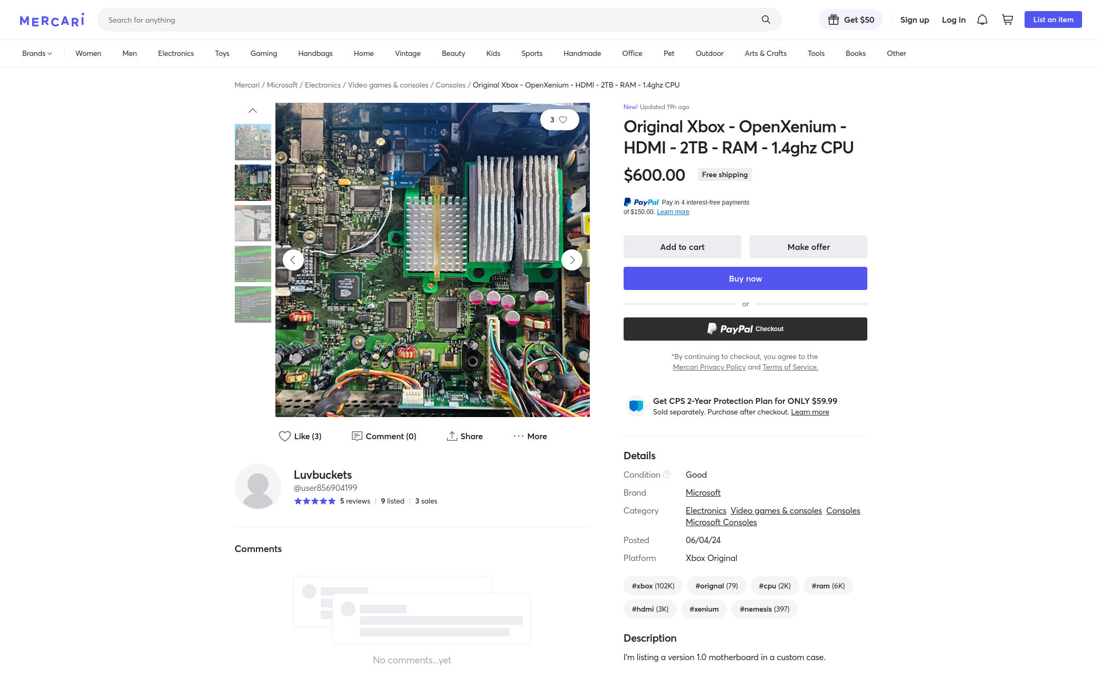Click seller name Luvbuckets
The height and width of the screenshot is (677, 1100).
pos(322,475)
